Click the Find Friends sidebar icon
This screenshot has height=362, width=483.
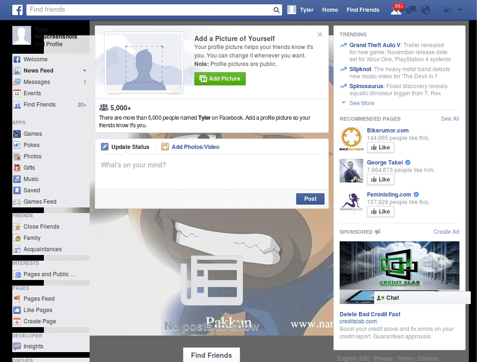(x=17, y=105)
